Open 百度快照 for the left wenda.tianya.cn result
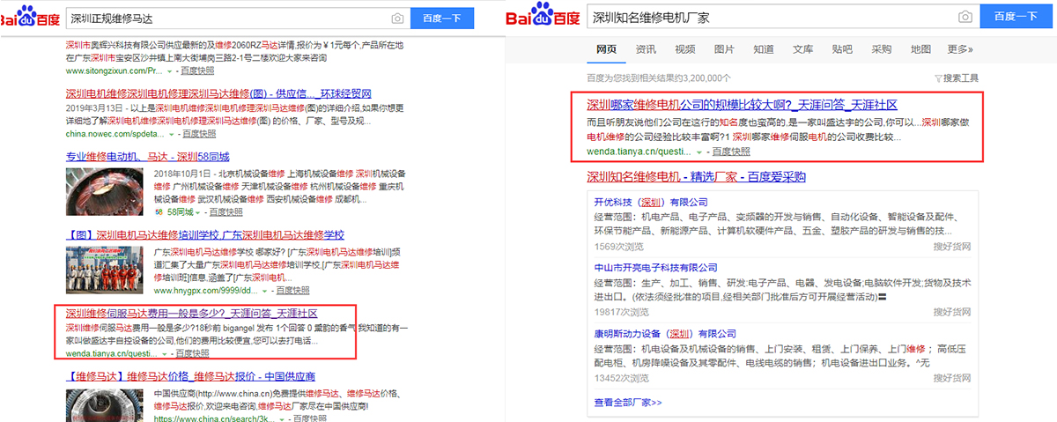 click(191, 352)
